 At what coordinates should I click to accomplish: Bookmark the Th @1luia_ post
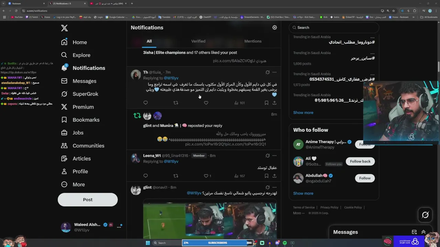point(266,103)
